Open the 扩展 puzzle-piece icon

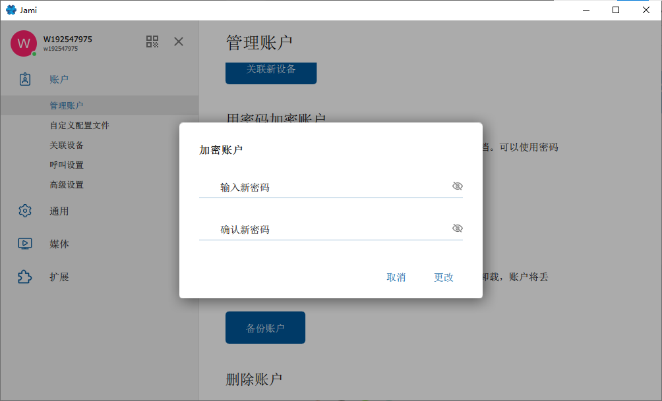pyautogui.click(x=25, y=277)
